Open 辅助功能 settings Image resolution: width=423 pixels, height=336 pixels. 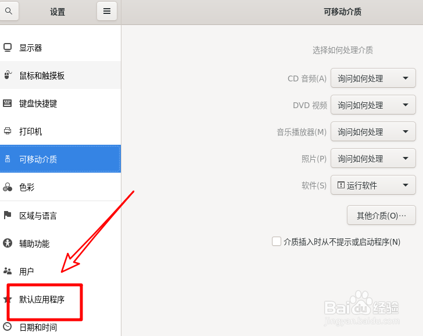(x=60, y=244)
